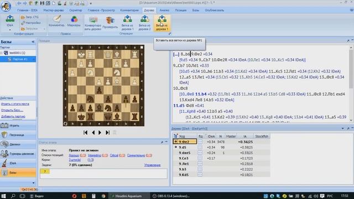The height and width of the screenshot is (199, 354).
Task: Select the 9.dxe5 move row
Action: pyautogui.click(x=221, y=153)
